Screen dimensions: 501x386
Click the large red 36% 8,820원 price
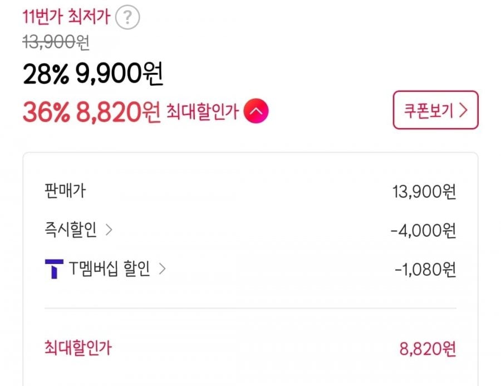coord(91,112)
